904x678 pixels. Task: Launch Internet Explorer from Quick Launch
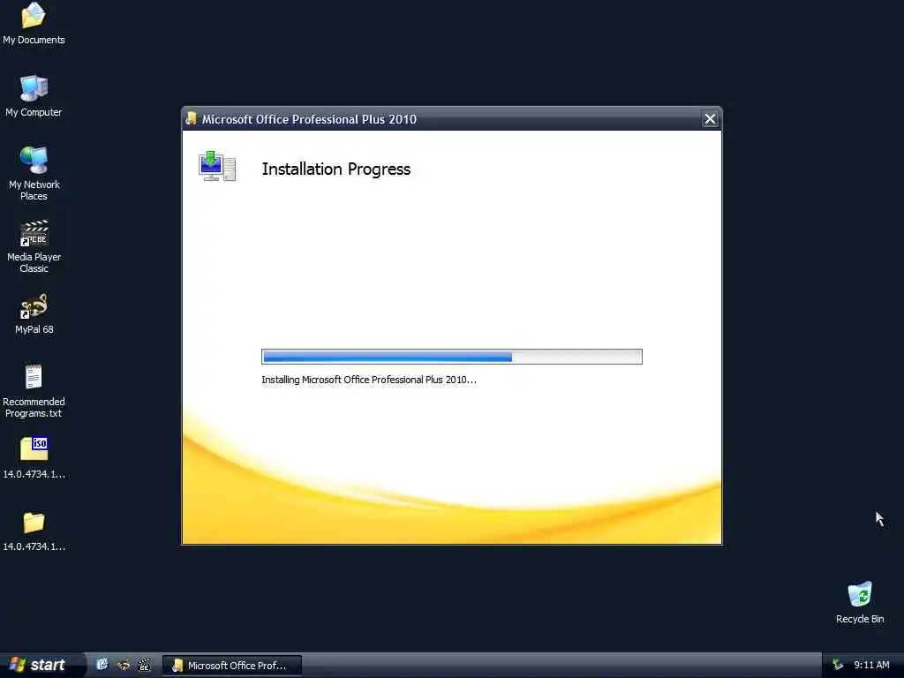102,665
